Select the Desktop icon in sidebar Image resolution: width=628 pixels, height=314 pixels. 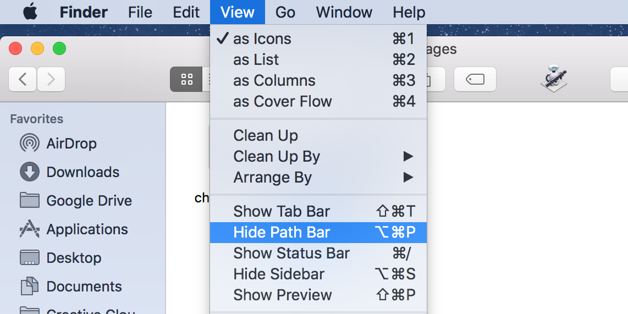(29, 258)
